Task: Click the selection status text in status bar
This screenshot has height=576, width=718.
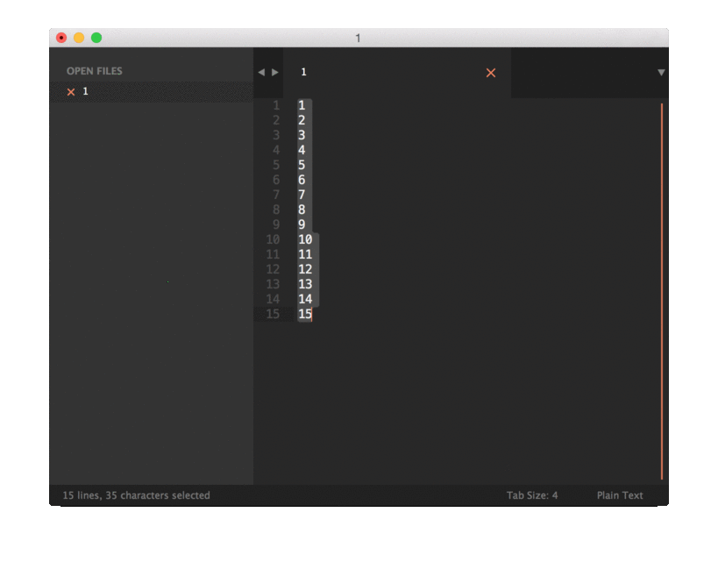Action: pyautogui.click(x=136, y=495)
